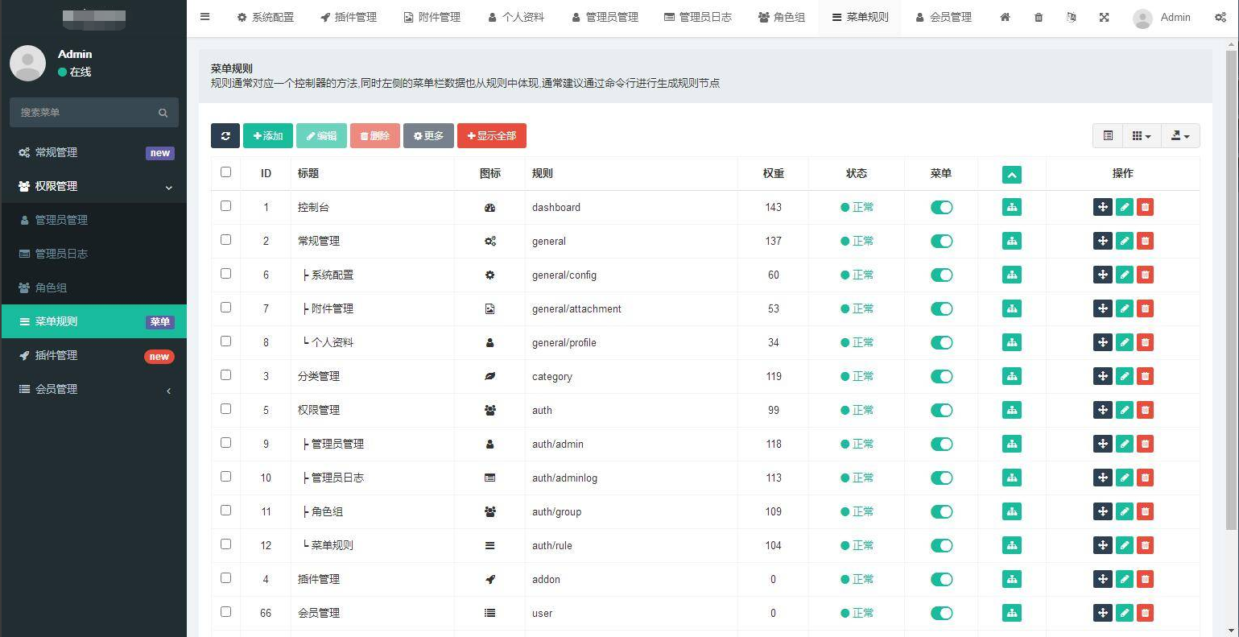The width and height of the screenshot is (1239, 637).
Task: Switch to the 角色组 tab
Action: (781, 17)
